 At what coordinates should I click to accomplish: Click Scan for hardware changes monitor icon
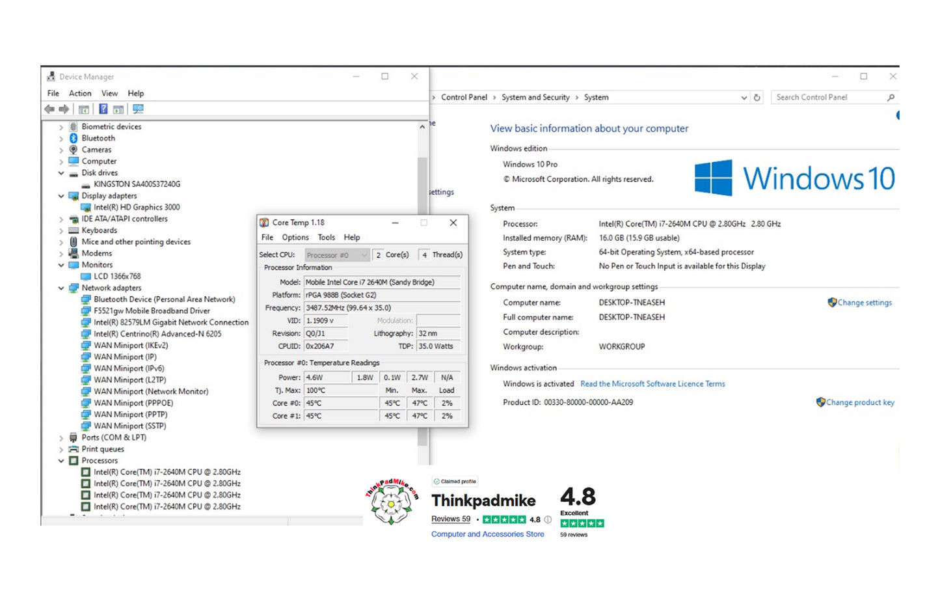click(138, 109)
